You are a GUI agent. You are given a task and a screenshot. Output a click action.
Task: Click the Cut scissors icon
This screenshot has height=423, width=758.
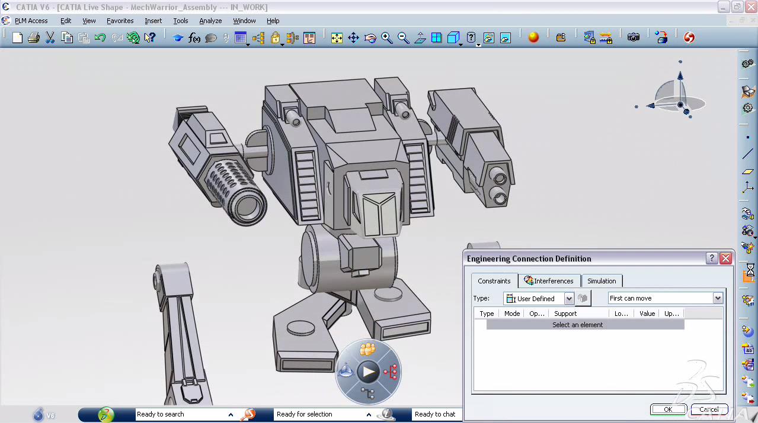[50, 38]
